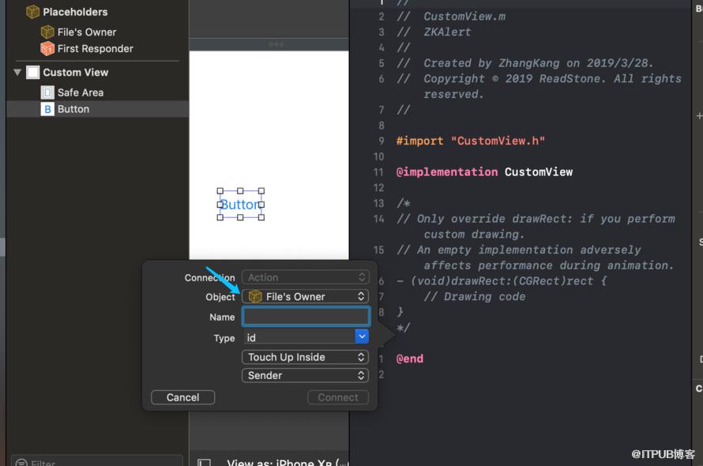
Task: Click the outline Filter field
Action: 97,461
